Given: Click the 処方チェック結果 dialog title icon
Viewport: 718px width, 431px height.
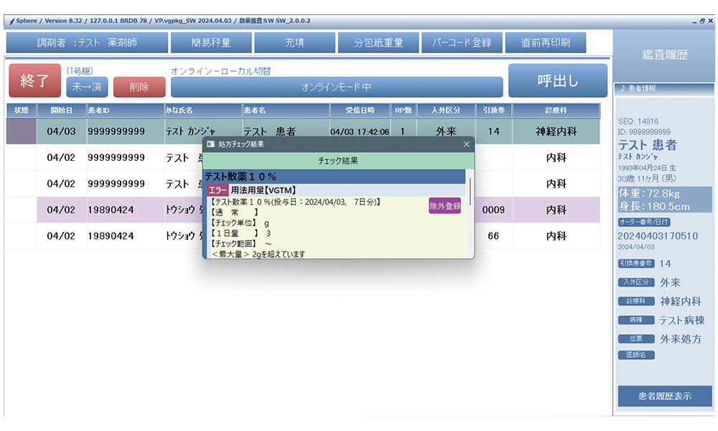Looking at the screenshot, I should click(x=210, y=144).
